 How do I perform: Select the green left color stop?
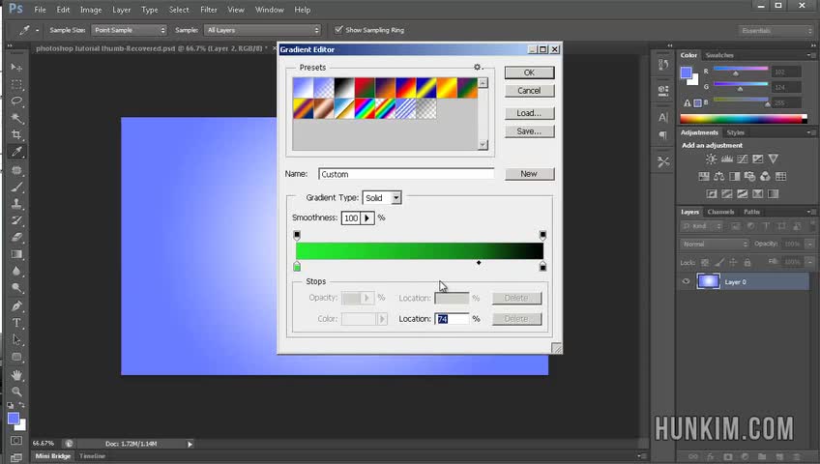click(297, 267)
